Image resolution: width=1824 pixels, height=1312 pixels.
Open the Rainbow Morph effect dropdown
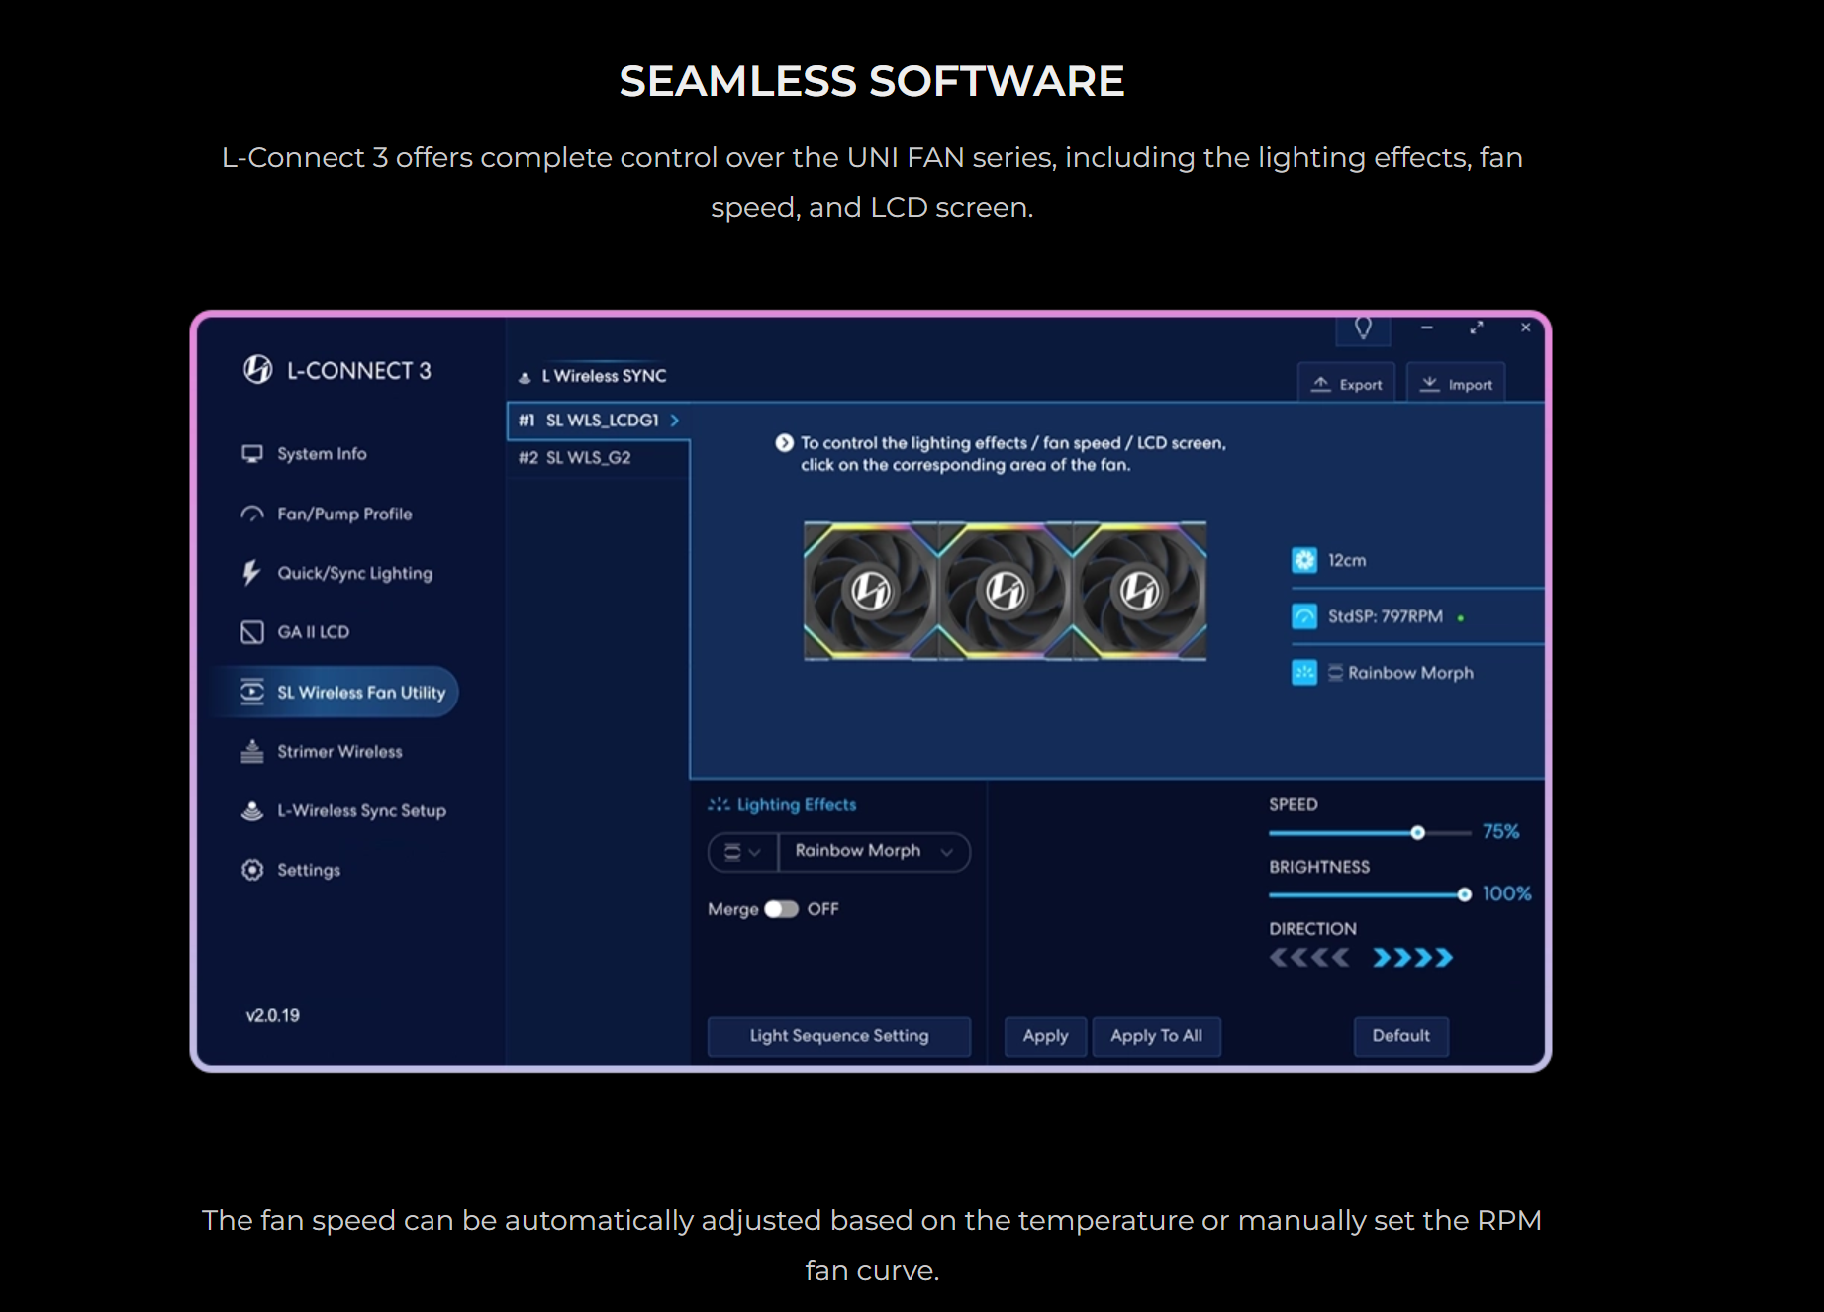click(x=872, y=851)
